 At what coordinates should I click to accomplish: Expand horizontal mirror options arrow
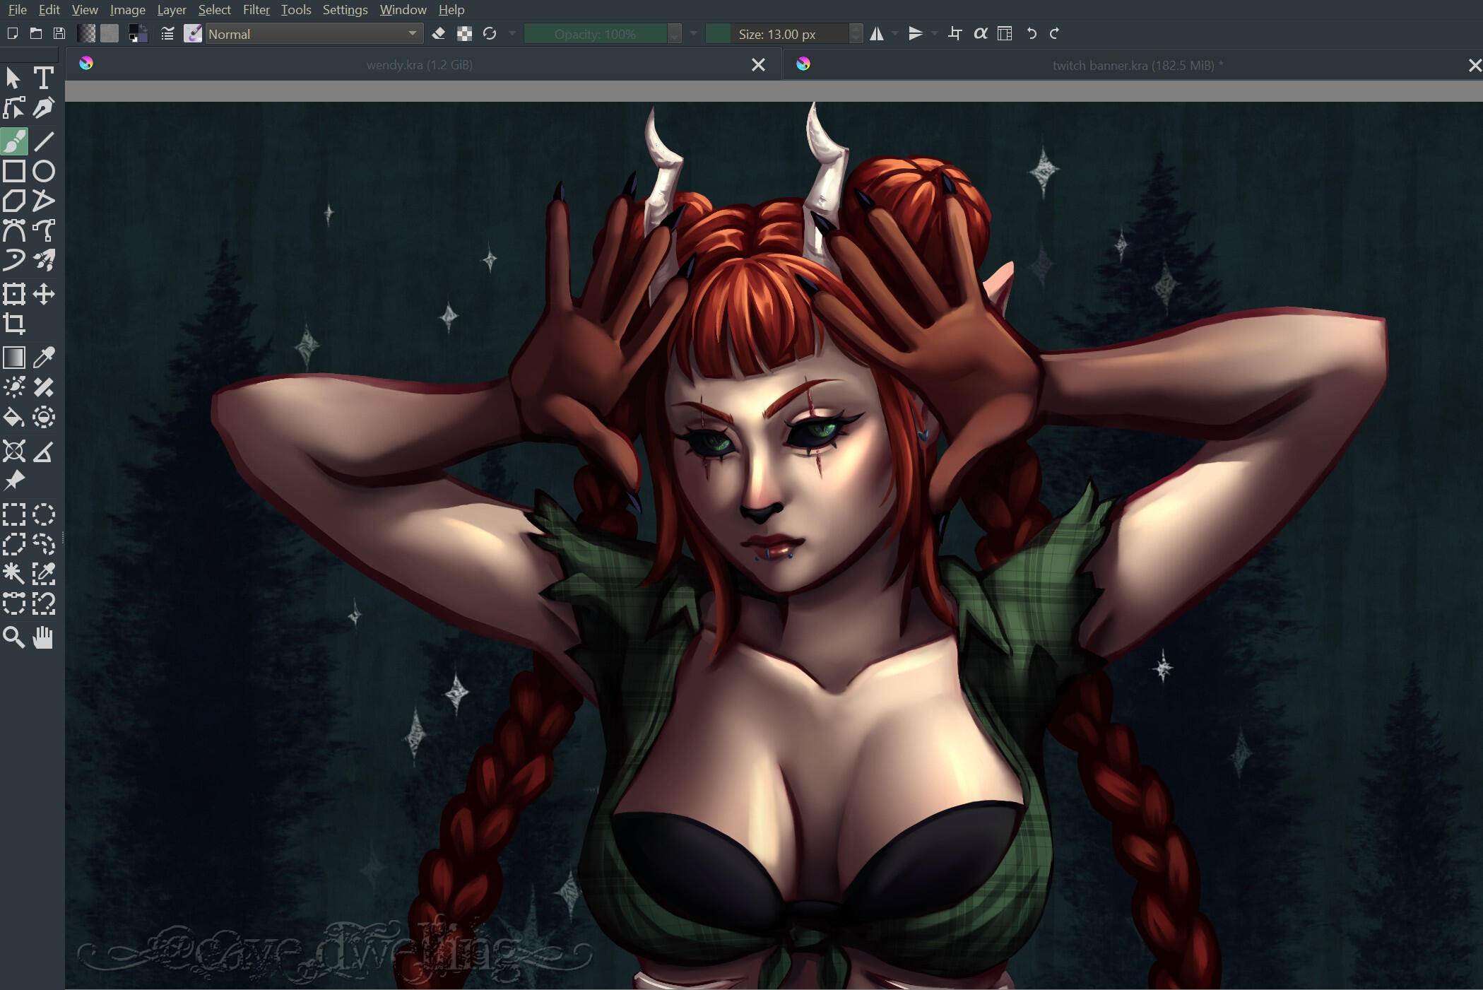click(x=895, y=33)
